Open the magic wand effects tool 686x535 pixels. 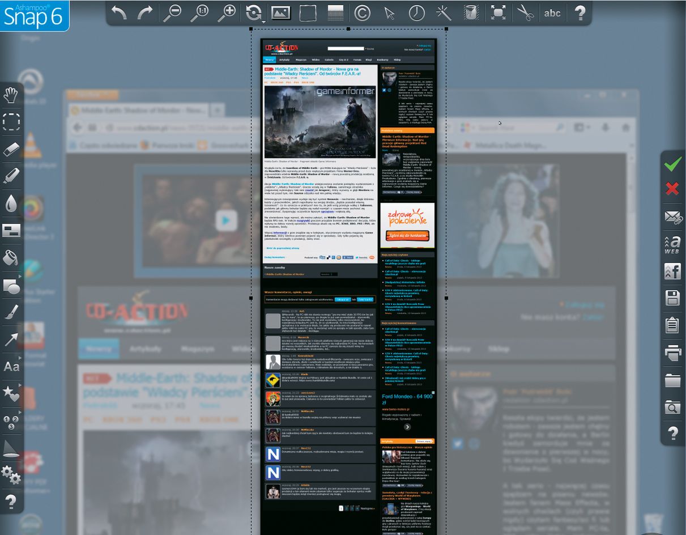(x=444, y=12)
